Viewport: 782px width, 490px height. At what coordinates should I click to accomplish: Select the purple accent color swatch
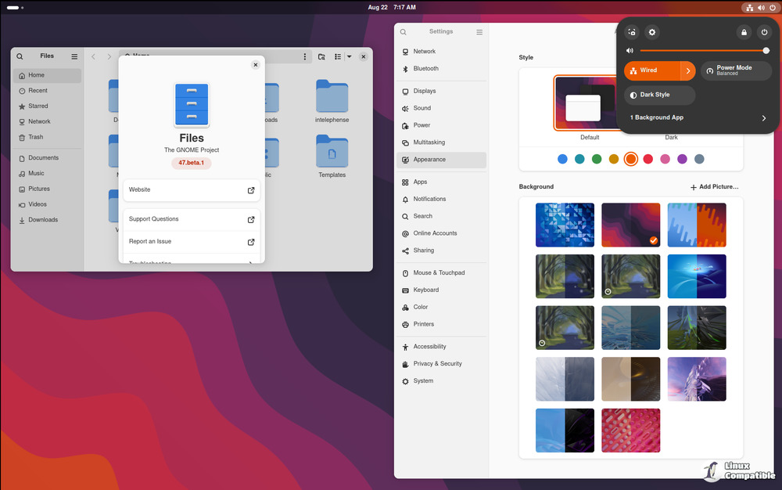682,159
